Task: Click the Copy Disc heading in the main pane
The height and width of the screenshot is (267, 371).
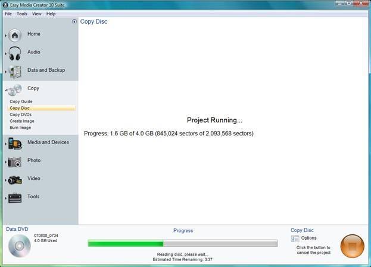Action: (x=93, y=21)
